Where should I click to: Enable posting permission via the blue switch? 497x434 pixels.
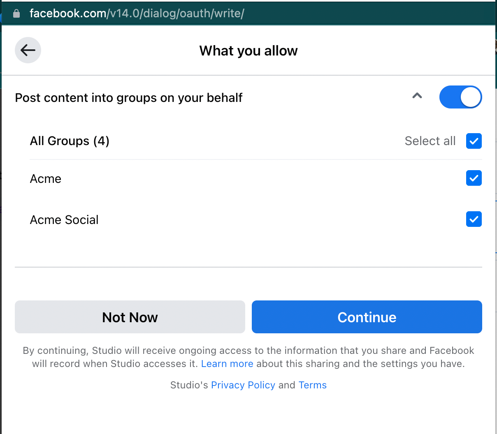460,97
